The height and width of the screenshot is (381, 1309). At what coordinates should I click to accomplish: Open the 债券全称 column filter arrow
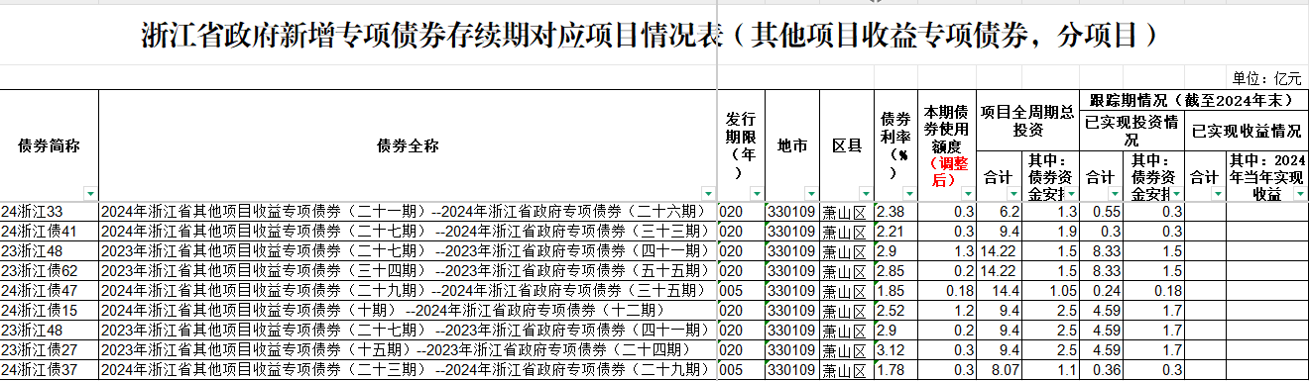(x=708, y=194)
